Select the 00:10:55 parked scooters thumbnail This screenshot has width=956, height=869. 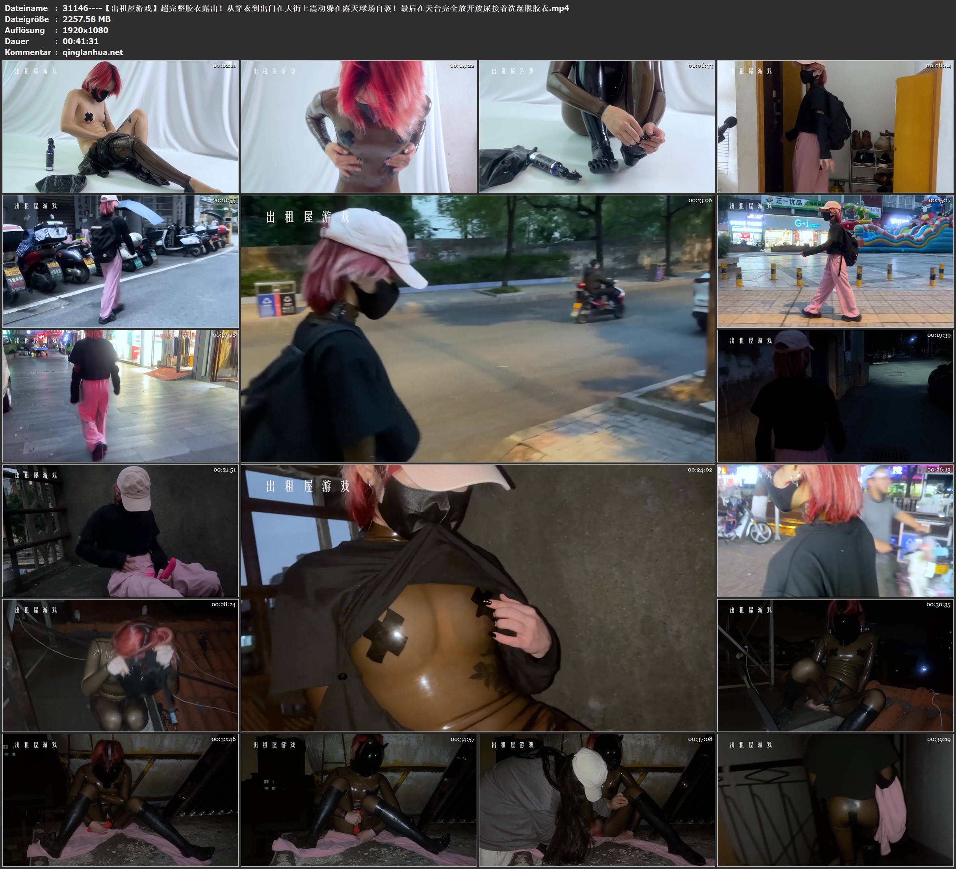pos(121,261)
